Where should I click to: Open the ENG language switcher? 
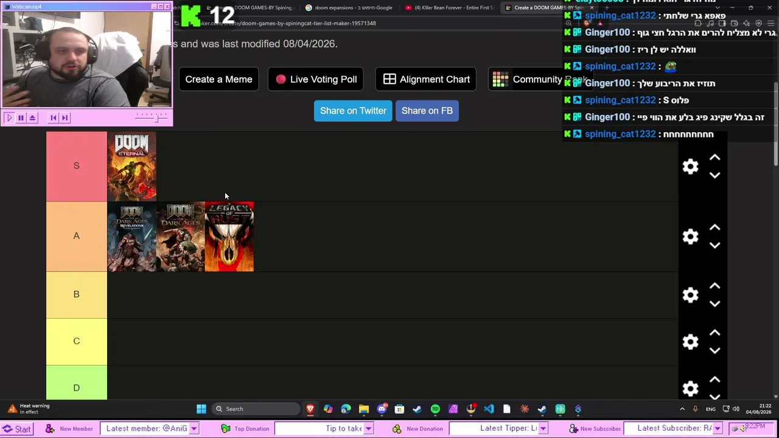[710, 409]
